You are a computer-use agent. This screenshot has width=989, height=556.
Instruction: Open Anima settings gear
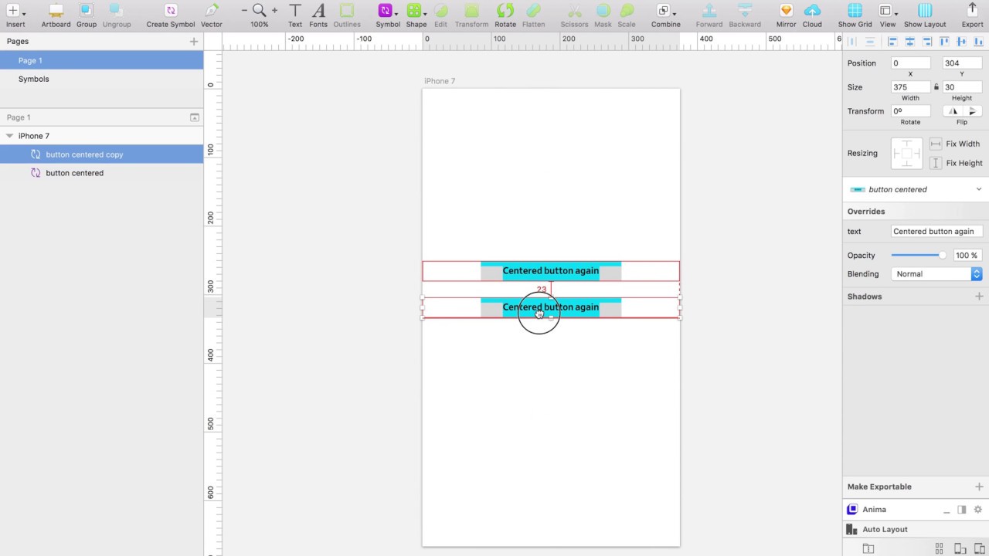coord(977,510)
